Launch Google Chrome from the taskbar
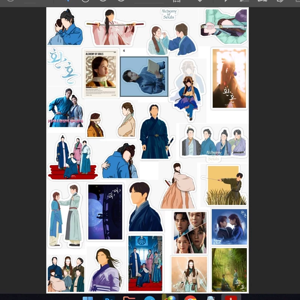Screen dimensions: 300x300 click(x=190, y=298)
